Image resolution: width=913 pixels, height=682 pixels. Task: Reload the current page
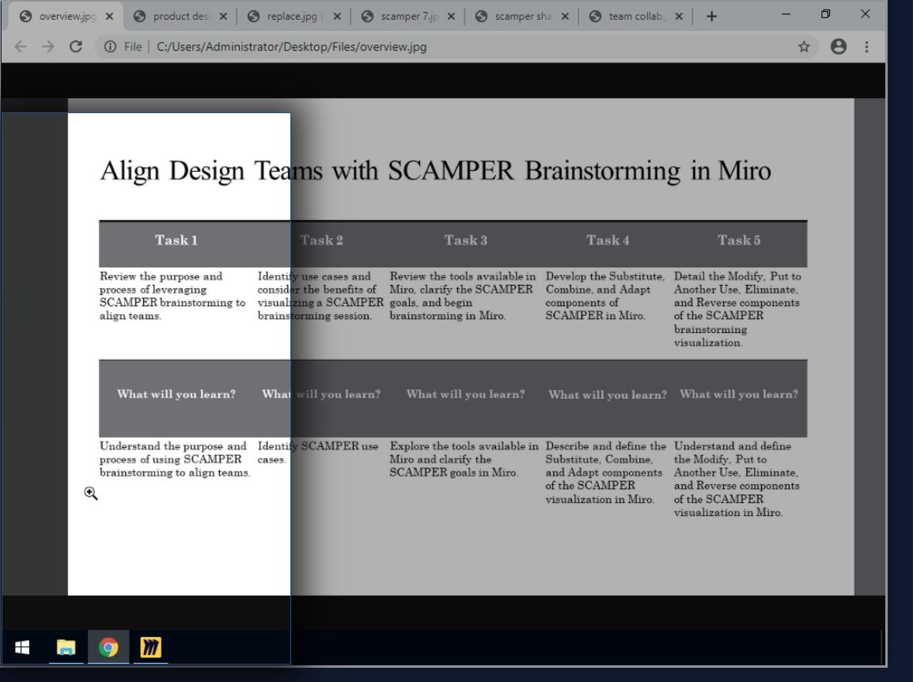(x=76, y=47)
